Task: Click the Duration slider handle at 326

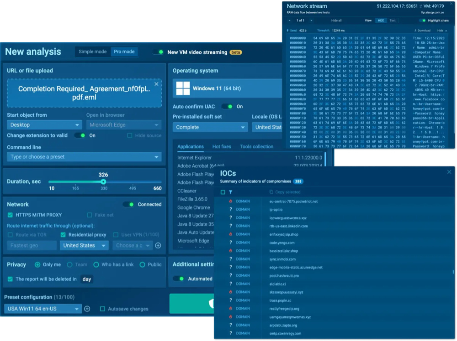Action: coord(103,182)
